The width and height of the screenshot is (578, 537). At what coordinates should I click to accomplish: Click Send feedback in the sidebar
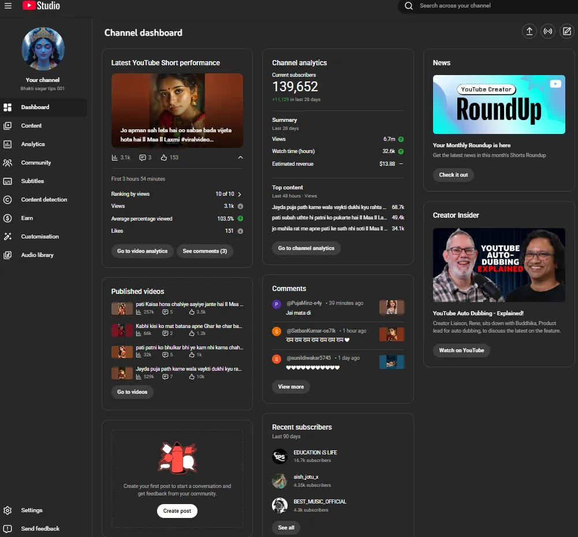coord(43,528)
